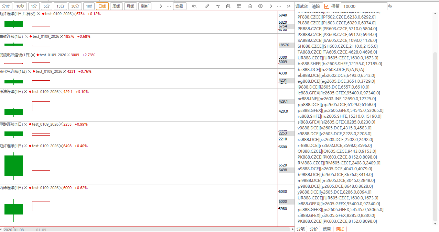Select the pencil drawing tool icon
Viewport: 439px width, 232px height.
point(207,6)
